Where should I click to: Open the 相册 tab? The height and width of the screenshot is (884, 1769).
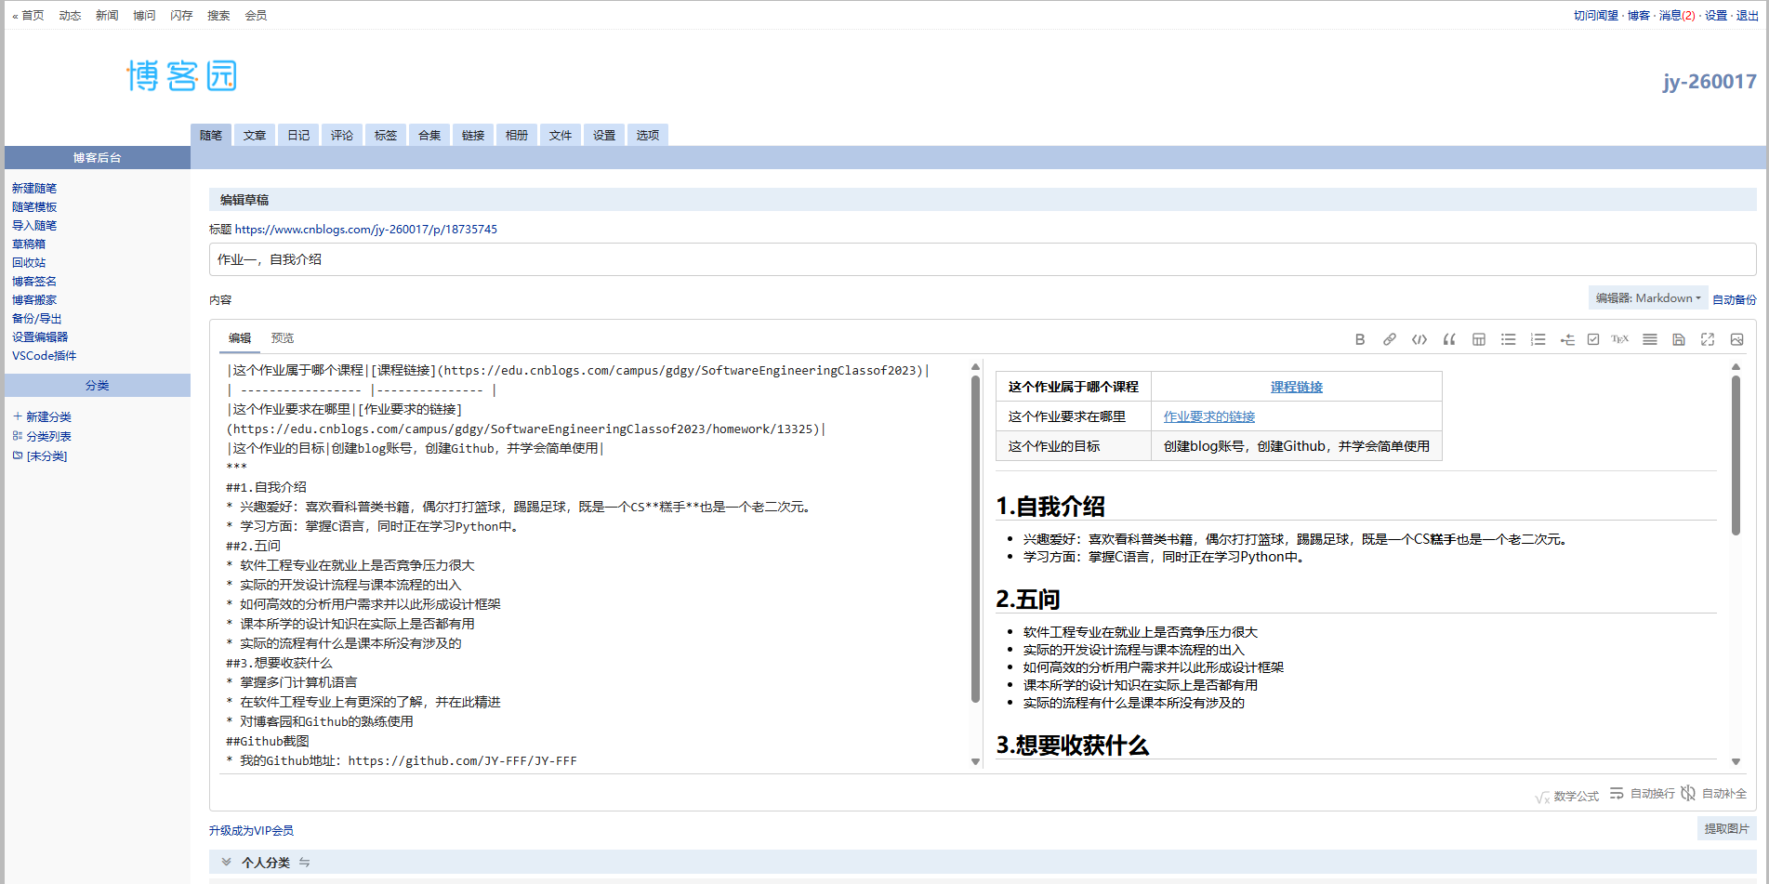coord(517,135)
